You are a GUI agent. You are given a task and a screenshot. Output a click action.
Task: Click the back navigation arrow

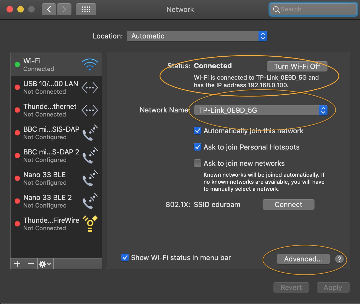(49, 9)
